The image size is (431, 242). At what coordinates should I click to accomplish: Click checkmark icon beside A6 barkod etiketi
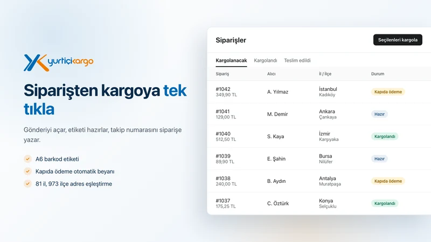[x=27, y=159]
